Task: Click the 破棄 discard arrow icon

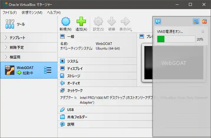Action: tap(112, 22)
